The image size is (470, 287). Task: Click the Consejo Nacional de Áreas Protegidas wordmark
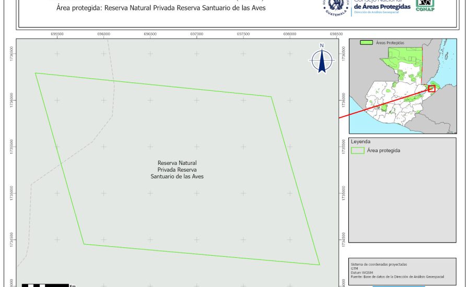click(382, 6)
